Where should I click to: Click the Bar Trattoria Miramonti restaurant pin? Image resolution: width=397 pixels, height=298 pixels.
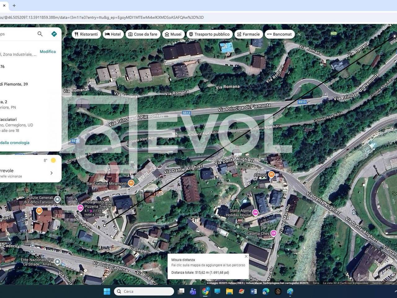[x=131, y=183]
